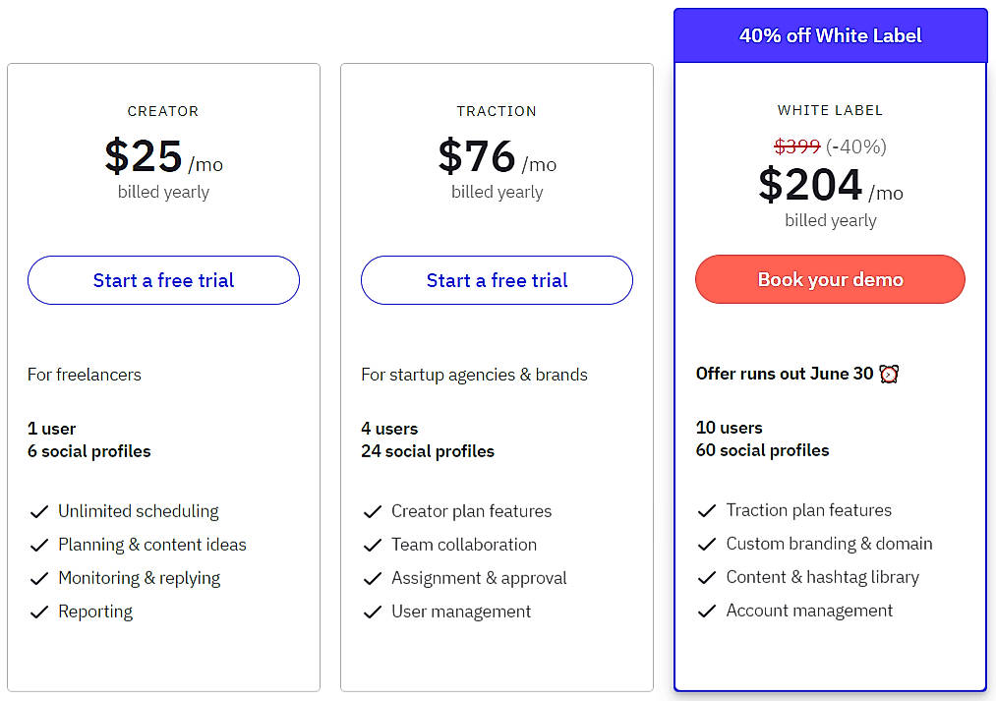Toggle checkmark for "Creator plan features"
Screen dimensions: 996x701
point(373,511)
